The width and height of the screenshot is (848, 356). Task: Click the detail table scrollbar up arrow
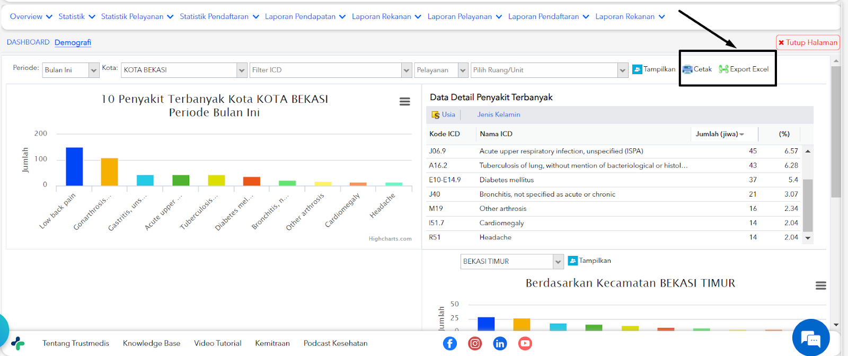coord(808,152)
